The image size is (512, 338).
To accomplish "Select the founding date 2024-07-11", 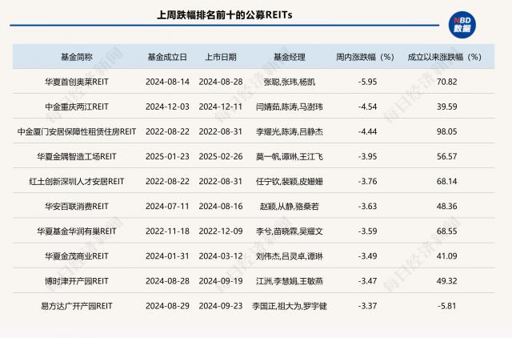I will [167, 207].
